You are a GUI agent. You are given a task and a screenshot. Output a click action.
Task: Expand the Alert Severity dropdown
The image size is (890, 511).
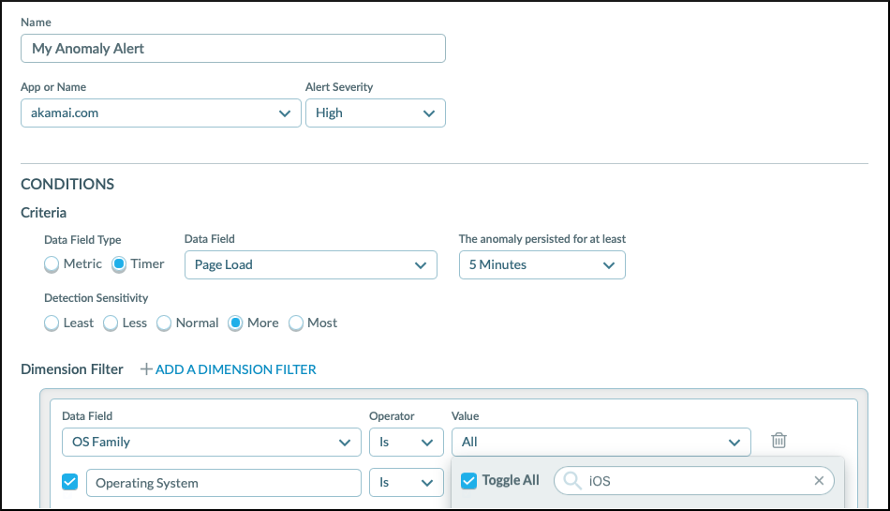tap(375, 113)
